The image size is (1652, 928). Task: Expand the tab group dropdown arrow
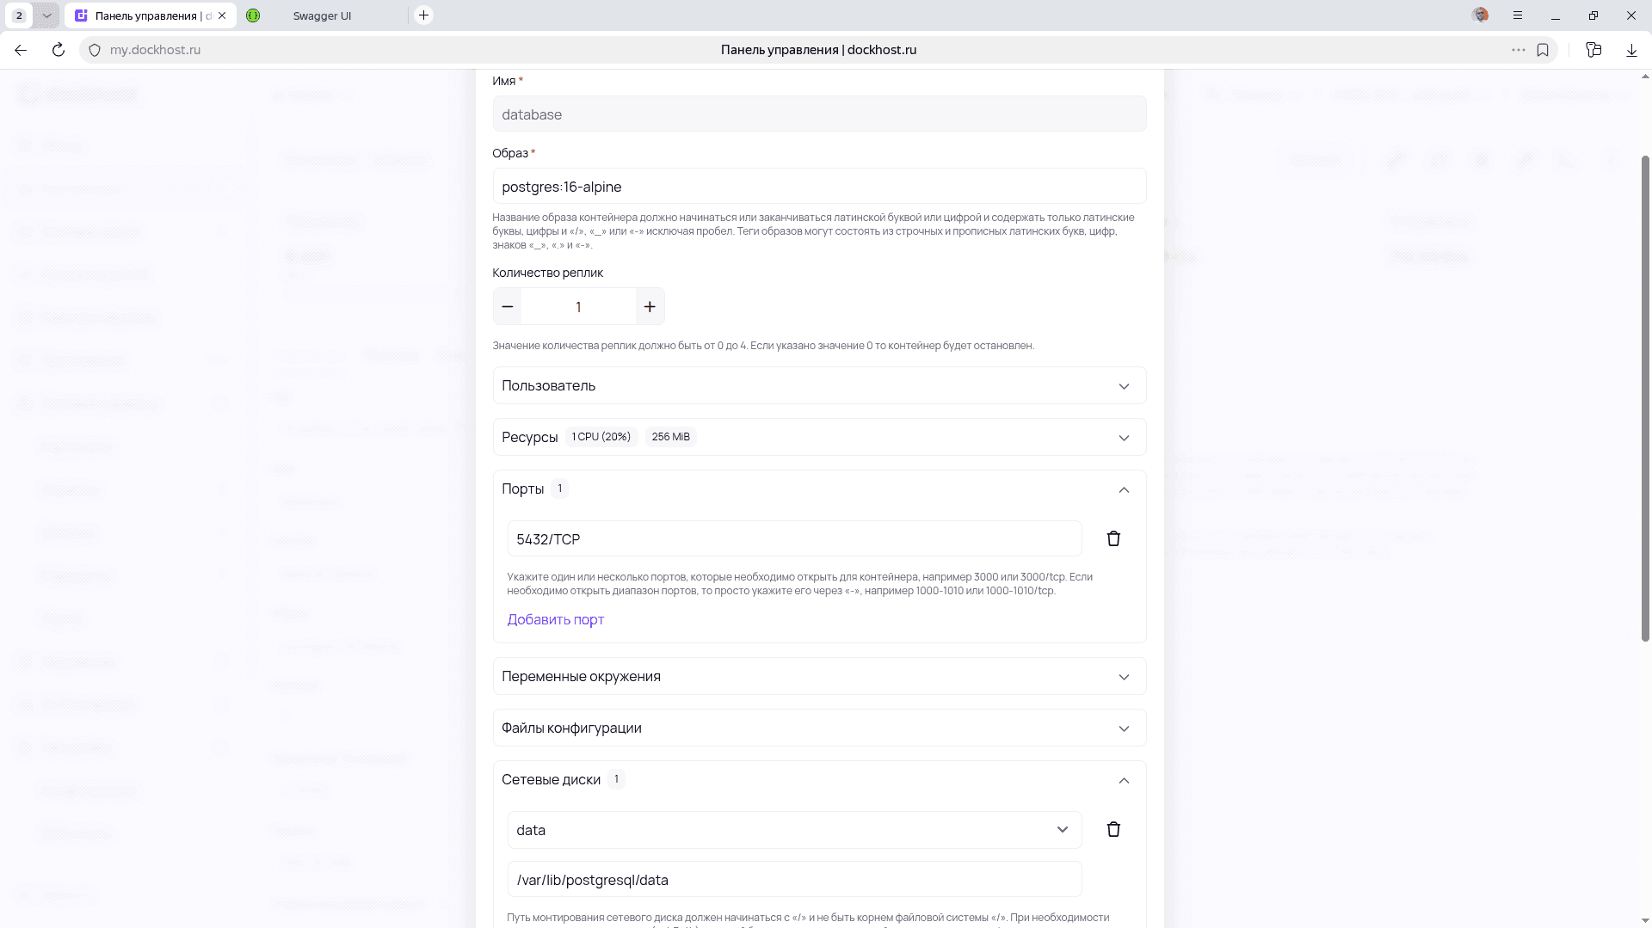[46, 15]
